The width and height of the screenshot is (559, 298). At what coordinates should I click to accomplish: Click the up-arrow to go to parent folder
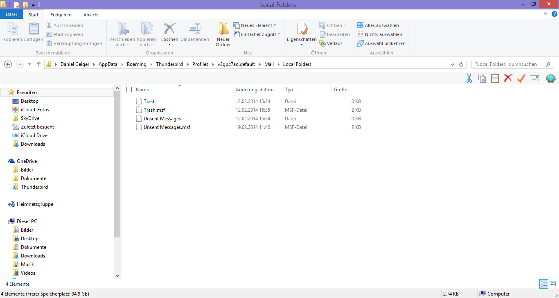point(39,64)
